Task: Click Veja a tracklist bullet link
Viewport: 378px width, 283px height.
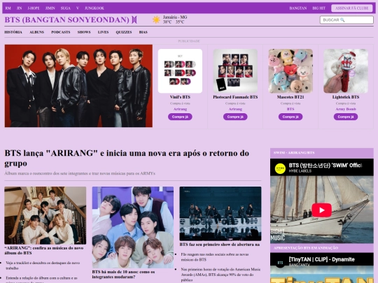Action: point(43,266)
